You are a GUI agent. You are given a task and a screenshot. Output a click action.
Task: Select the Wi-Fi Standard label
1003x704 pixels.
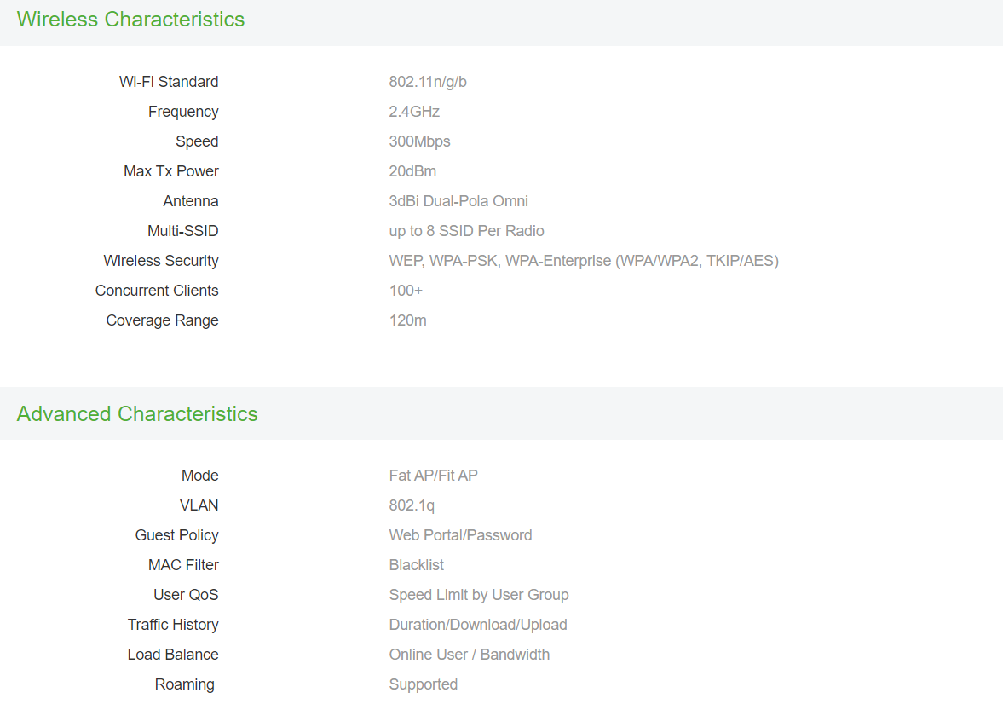click(x=169, y=82)
